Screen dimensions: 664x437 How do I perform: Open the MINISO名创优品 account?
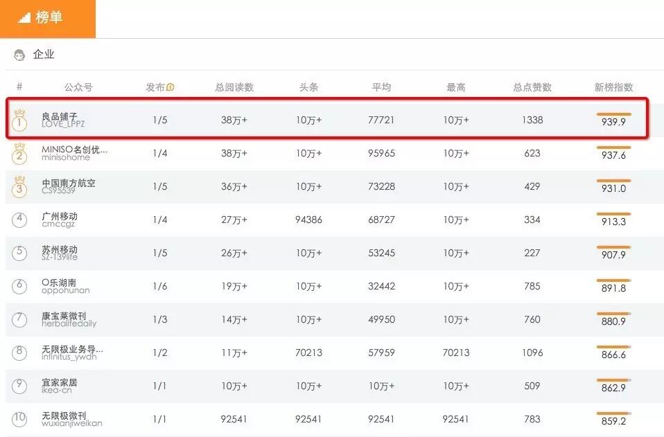[x=74, y=150]
